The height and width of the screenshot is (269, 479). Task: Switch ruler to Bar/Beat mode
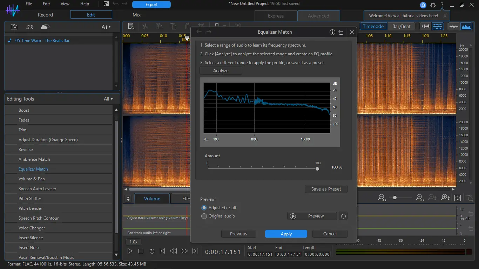(401, 26)
